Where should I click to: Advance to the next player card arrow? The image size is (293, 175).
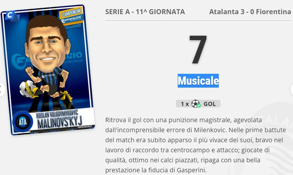point(292,89)
